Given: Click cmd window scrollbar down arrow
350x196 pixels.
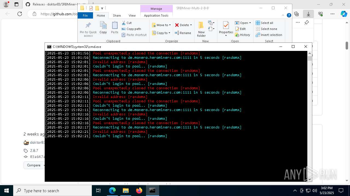Looking at the screenshot, I should [x=310, y=179].
